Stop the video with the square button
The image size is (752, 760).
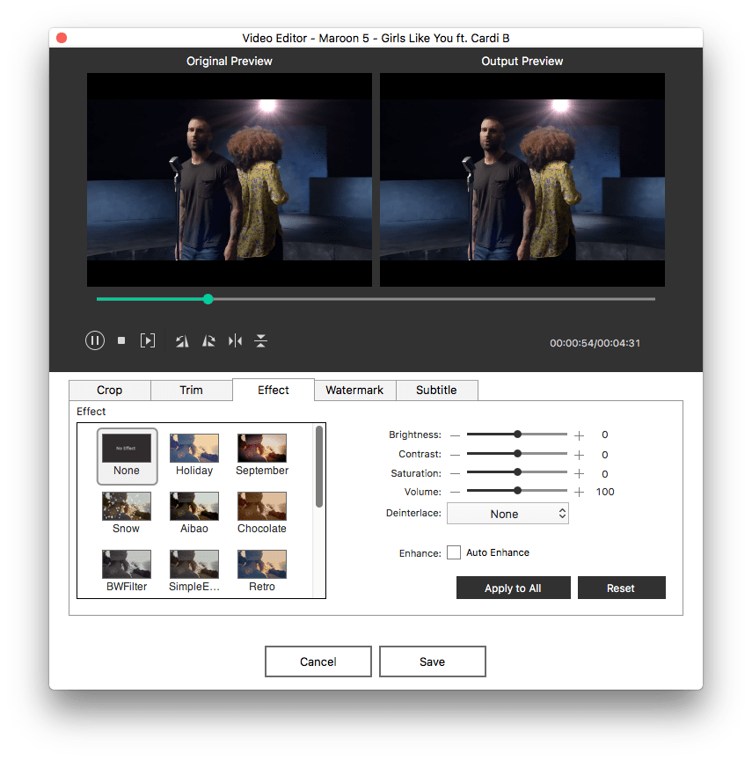coord(121,340)
